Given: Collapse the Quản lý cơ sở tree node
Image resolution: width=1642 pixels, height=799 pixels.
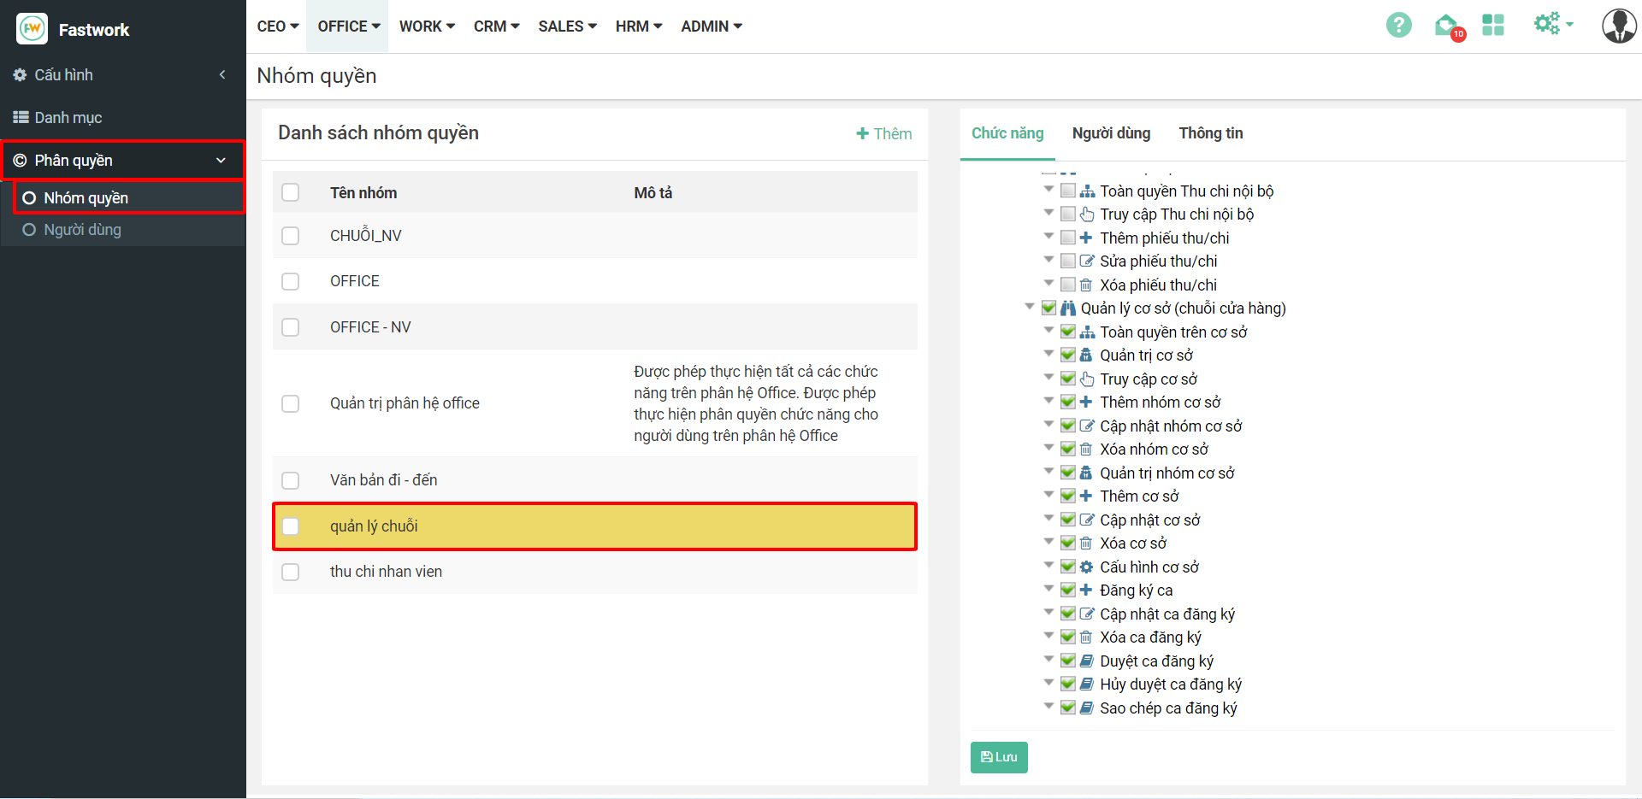Looking at the screenshot, I should point(1030,307).
